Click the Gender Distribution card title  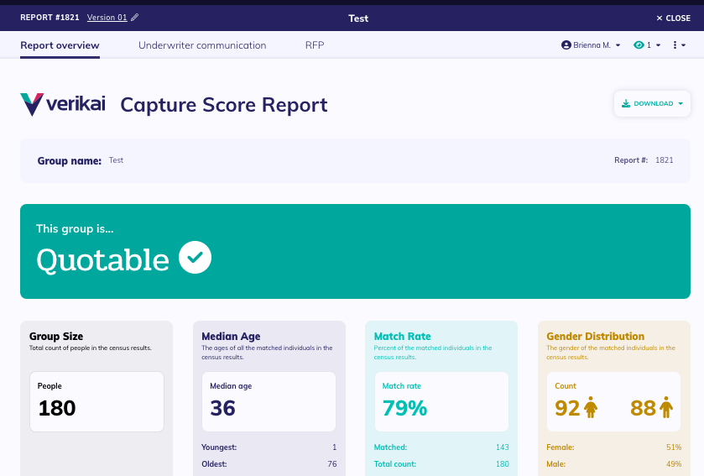596,337
